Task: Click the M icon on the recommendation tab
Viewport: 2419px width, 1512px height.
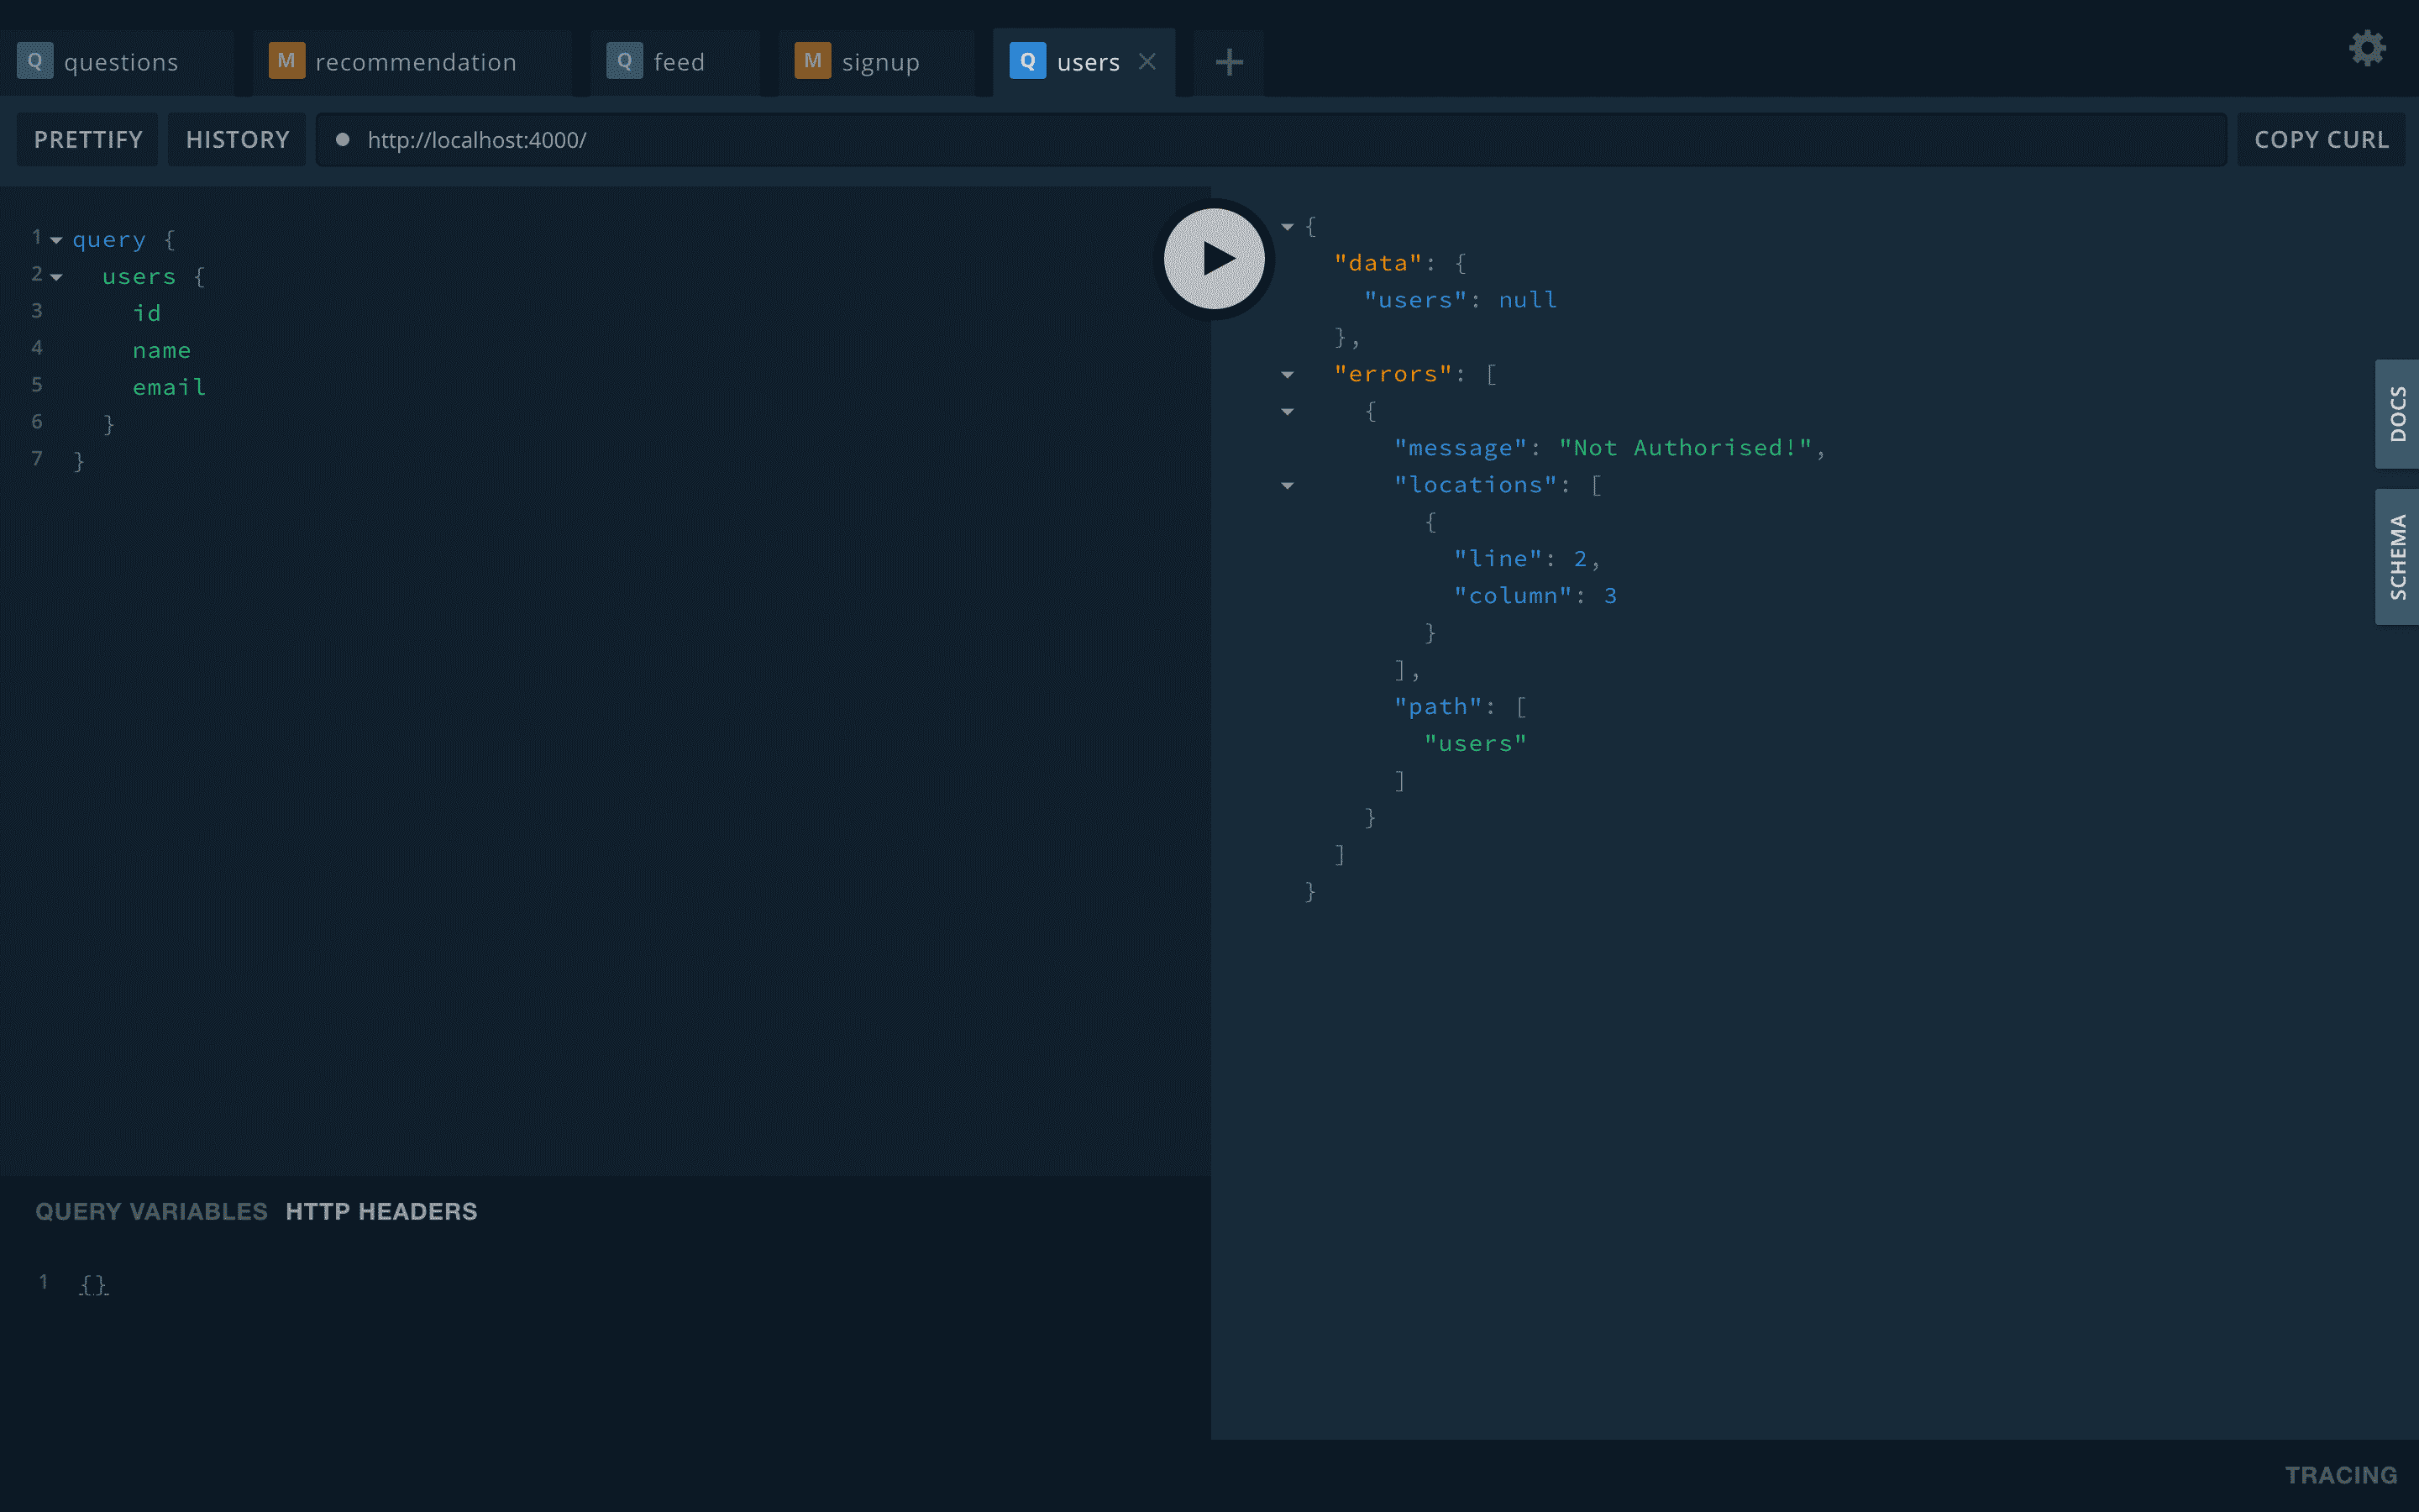Action: coord(286,61)
